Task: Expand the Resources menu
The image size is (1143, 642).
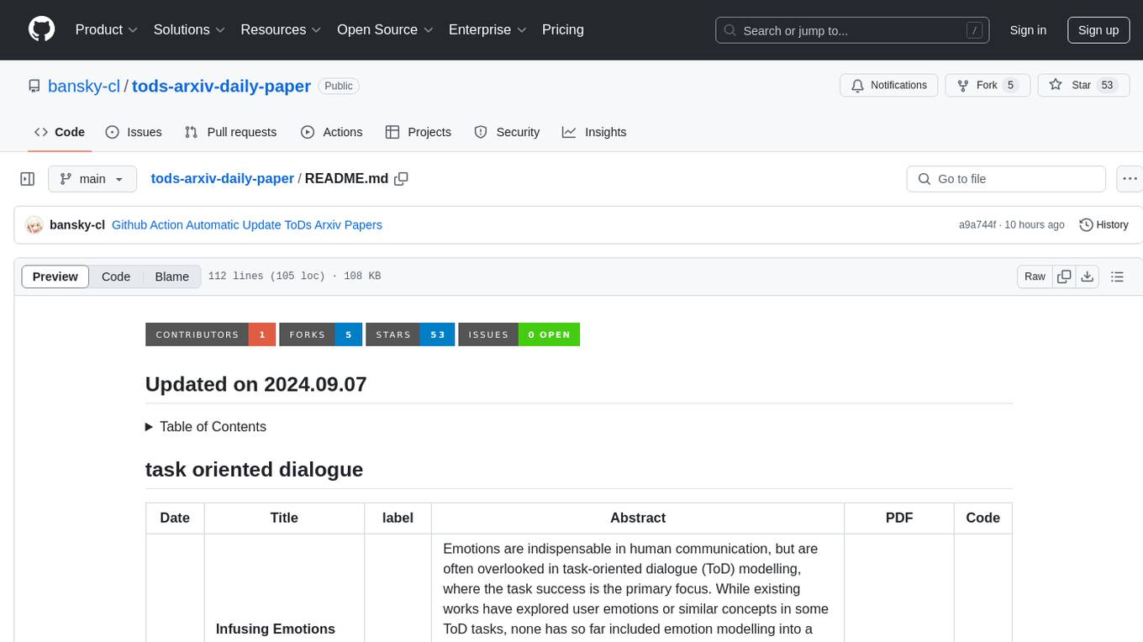Action: pos(281,29)
